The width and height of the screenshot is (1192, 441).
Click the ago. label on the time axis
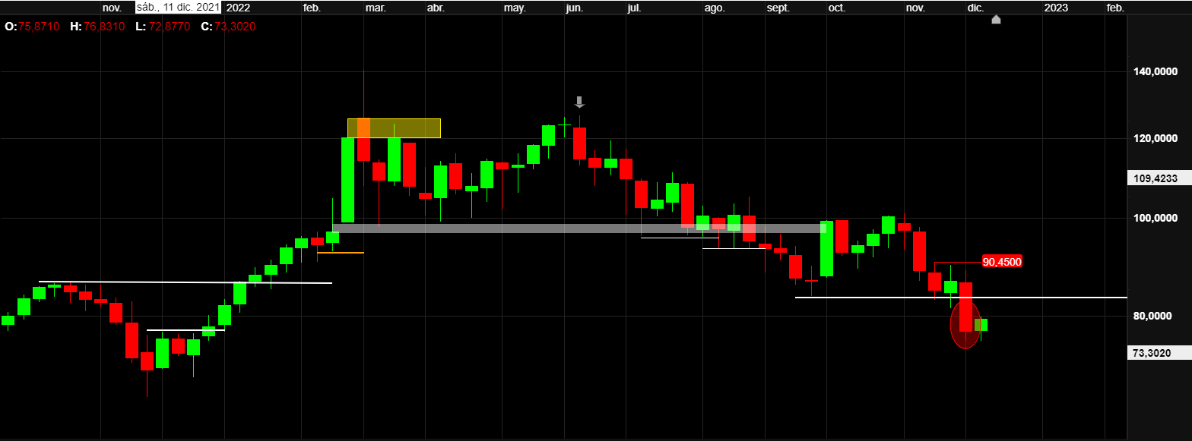coord(715,8)
